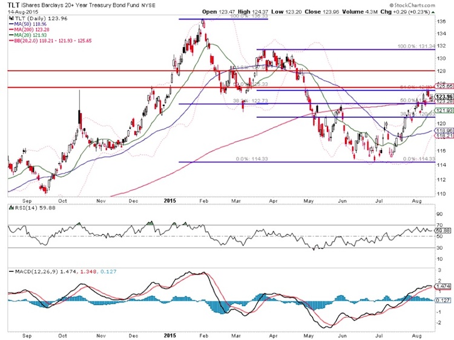This screenshot has height=340, width=454.
Task: Click the NYSE exchange label
Action: (x=148, y=5)
